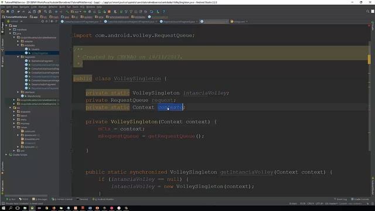Click the taskbar search icon
This screenshot has height=211, width=375.
tap(11, 208)
